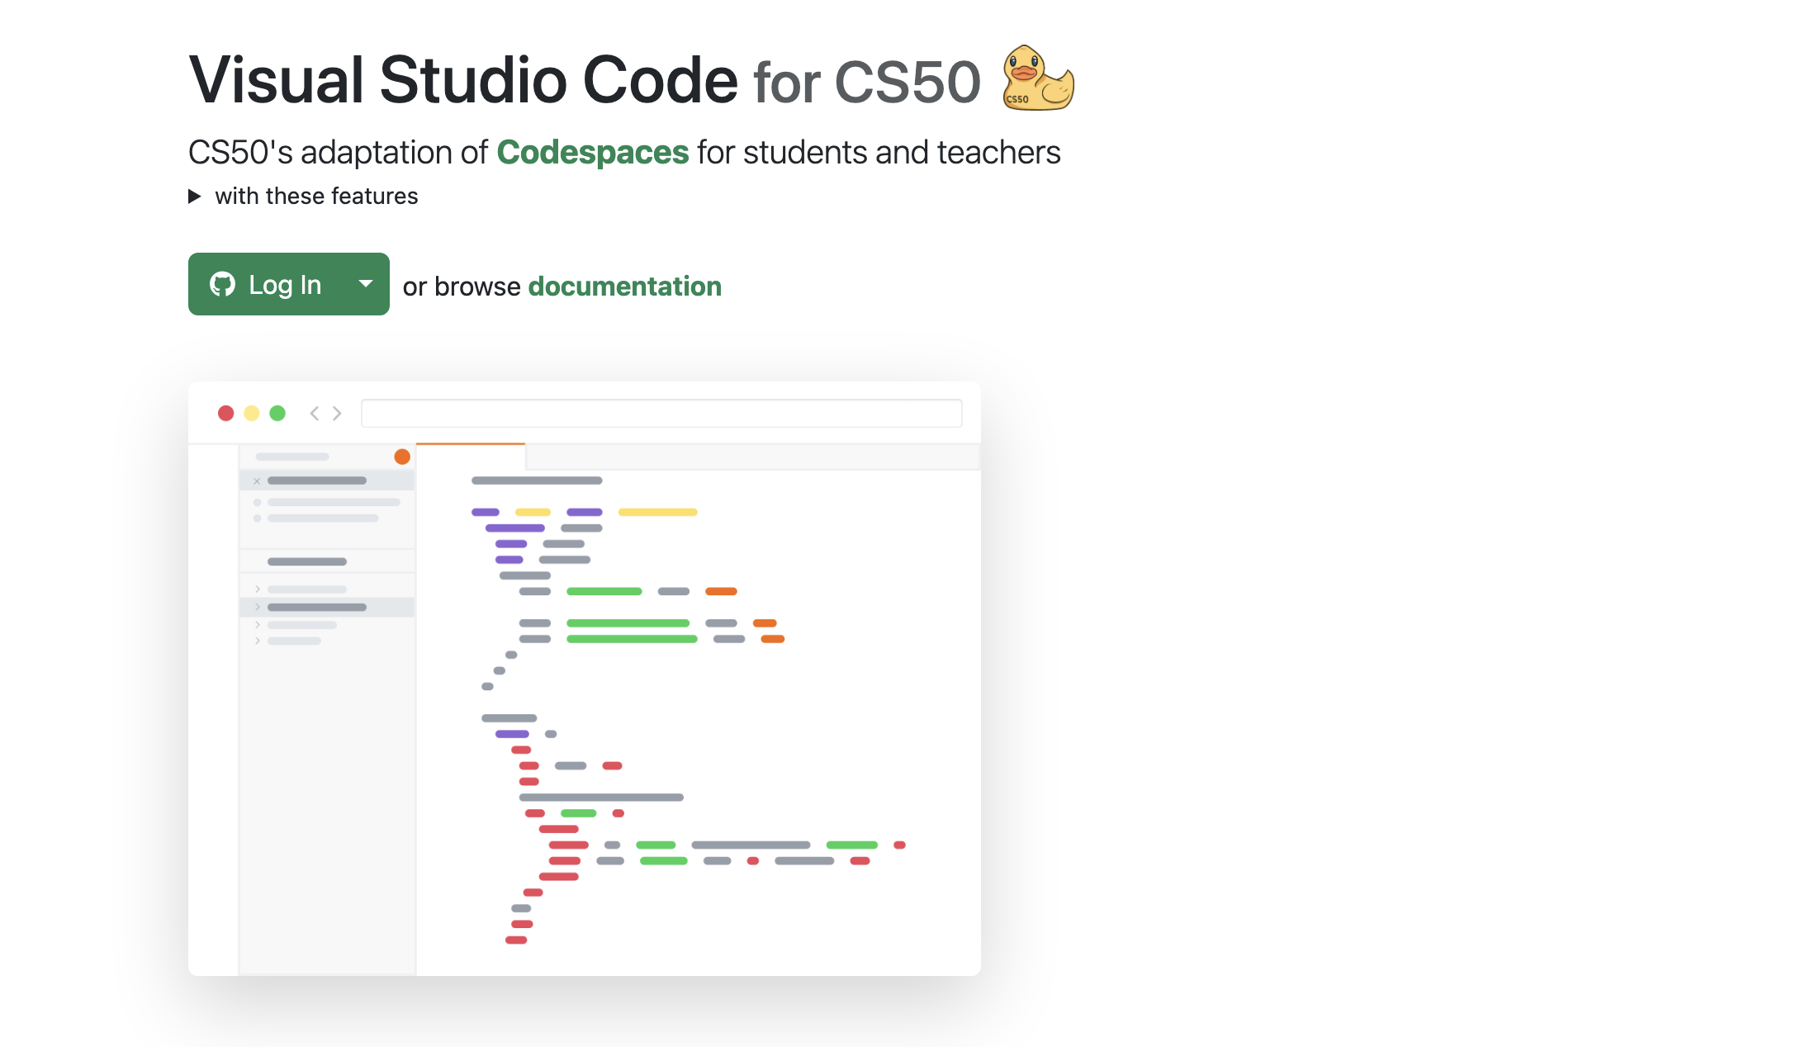The image size is (1820, 1047).
Task: Click the 'for CS50' heading text
Action: click(x=866, y=83)
